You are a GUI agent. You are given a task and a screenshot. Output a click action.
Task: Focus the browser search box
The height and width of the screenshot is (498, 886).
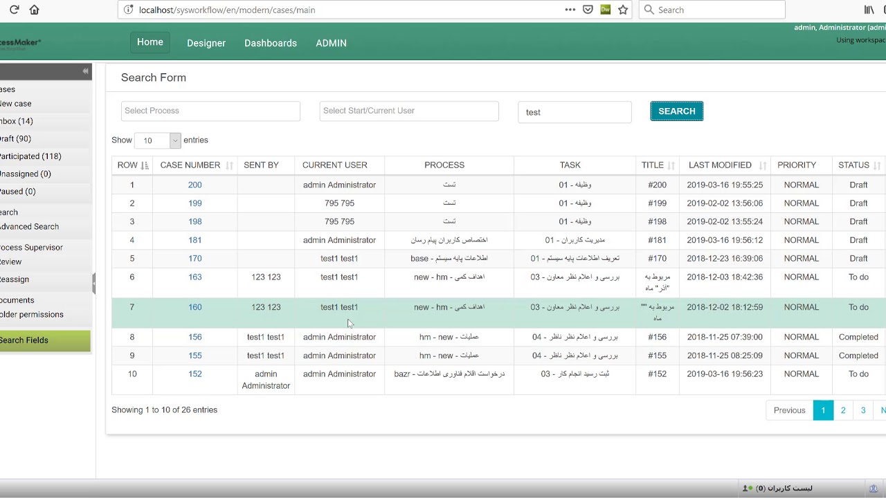(712, 10)
